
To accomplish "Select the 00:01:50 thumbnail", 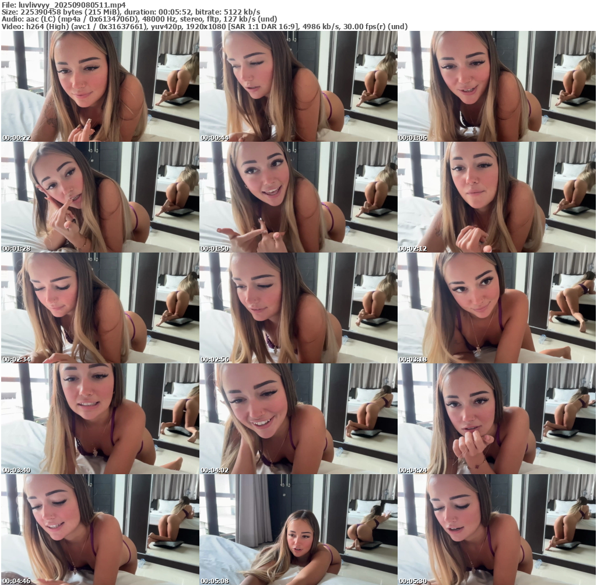I will coord(298,197).
